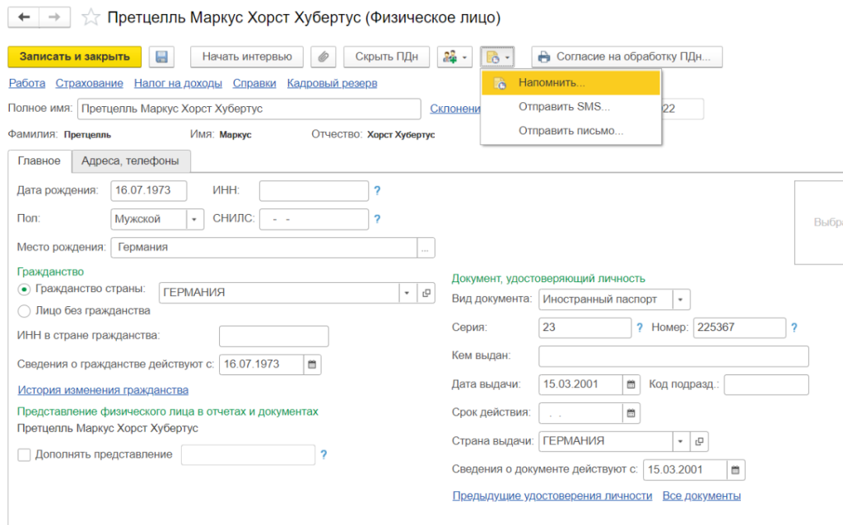Select Лицо без гражданства radio button
Screen dimensions: 843x525
coord(24,311)
